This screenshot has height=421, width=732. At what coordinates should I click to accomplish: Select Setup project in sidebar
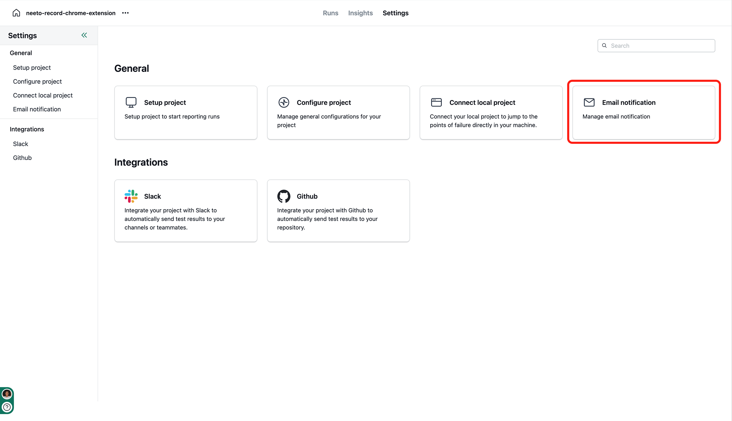[32, 68]
